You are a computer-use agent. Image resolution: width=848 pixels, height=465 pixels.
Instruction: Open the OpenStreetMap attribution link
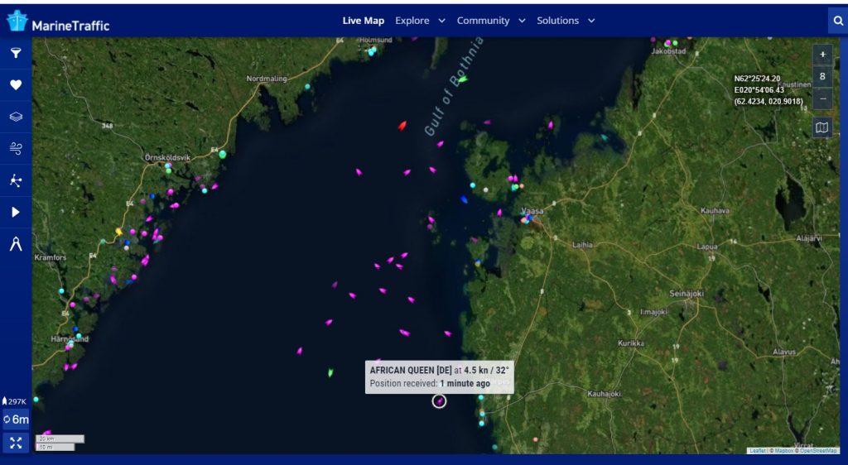click(818, 451)
